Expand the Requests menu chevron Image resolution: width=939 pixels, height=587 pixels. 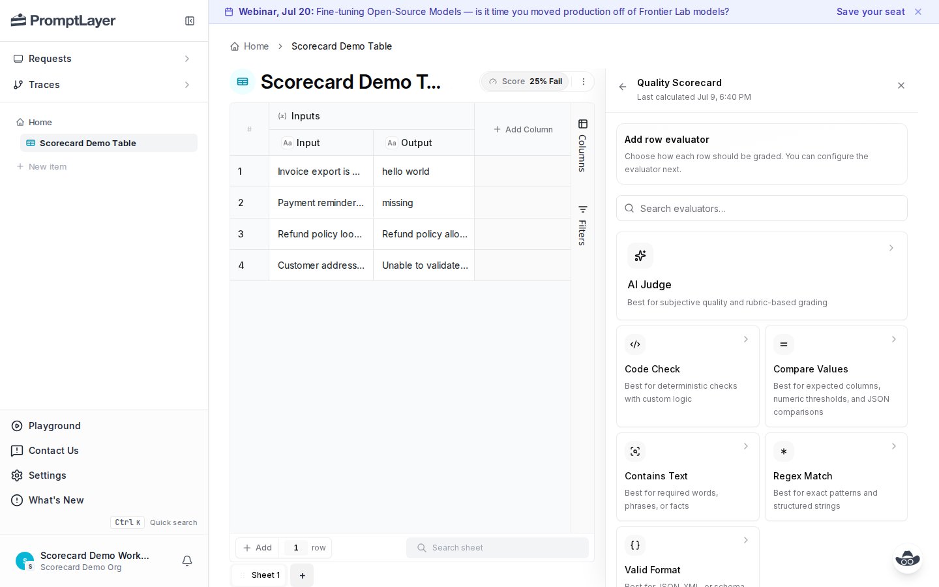(187, 59)
